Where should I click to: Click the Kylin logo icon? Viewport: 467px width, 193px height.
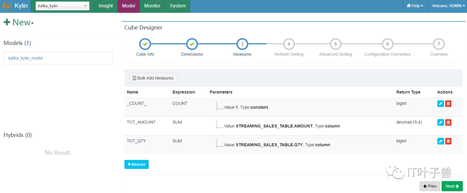pos(7,6)
